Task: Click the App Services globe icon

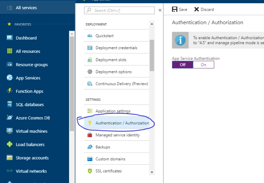Action: [x=10, y=78]
